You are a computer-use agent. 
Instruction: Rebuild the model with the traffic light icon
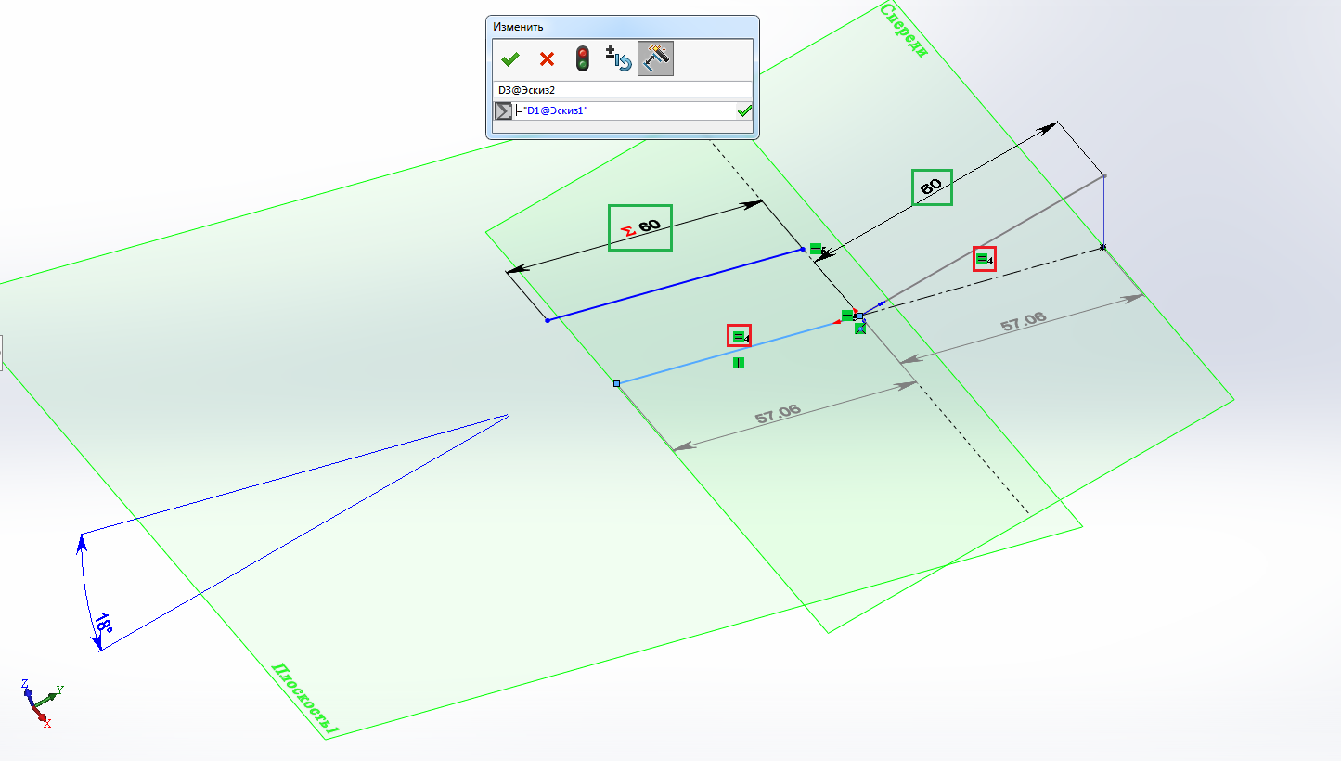pyautogui.click(x=583, y=59)
